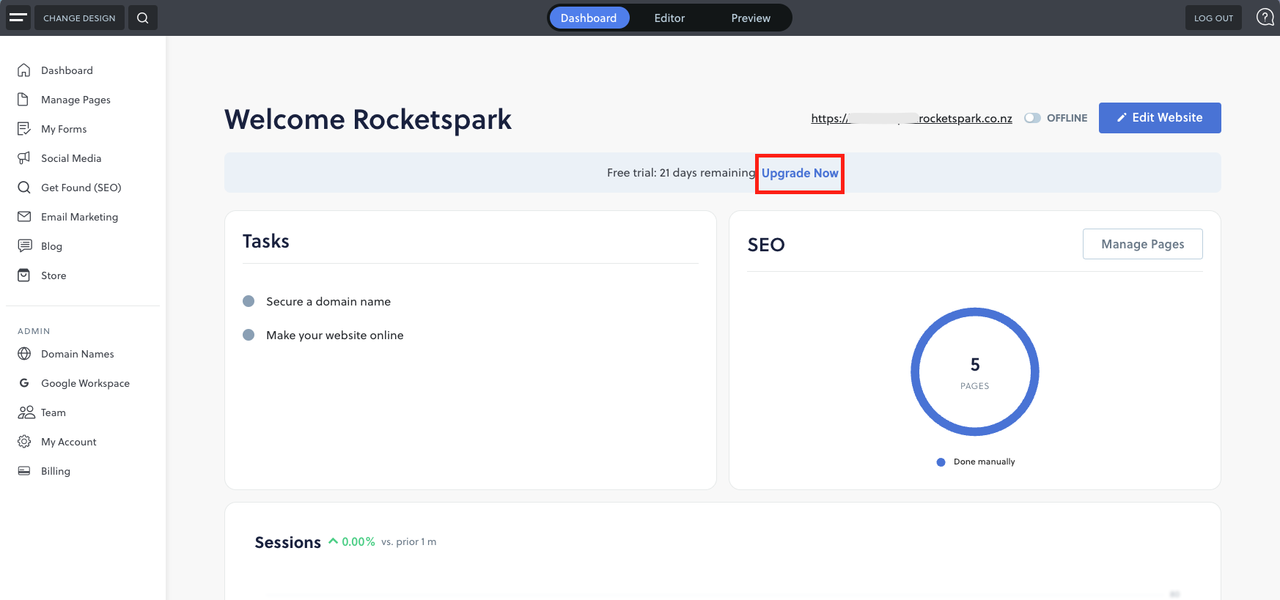The width and height of the screenshot is (1280, 600).
Task: Click the green up-arrow beside Sessions
Action: pyautogui.click(x=334, y=541)
